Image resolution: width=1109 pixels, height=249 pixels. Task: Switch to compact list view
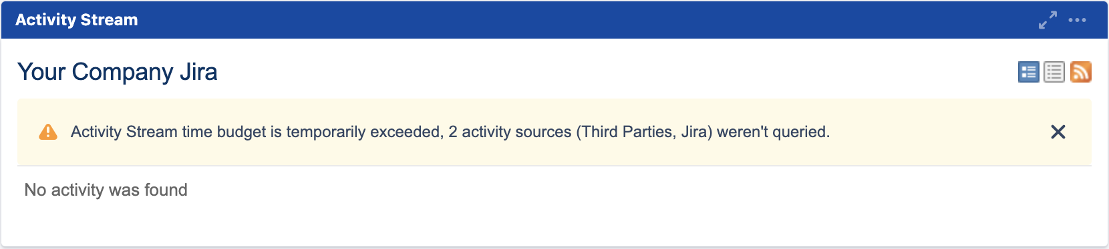1054,72
